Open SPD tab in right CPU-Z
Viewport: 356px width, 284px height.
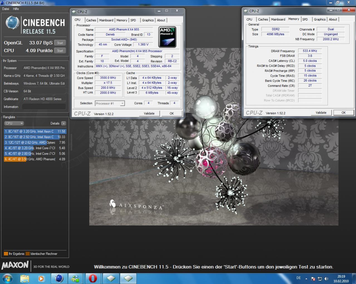pos(305,19)
